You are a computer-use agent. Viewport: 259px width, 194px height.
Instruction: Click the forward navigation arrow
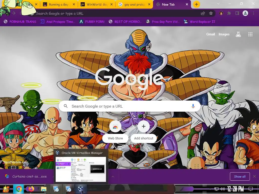click(14, 13)
